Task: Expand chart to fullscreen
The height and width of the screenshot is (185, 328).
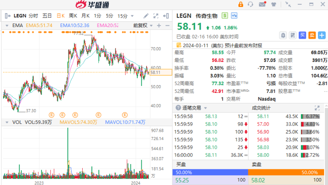Action: point(156,16)
